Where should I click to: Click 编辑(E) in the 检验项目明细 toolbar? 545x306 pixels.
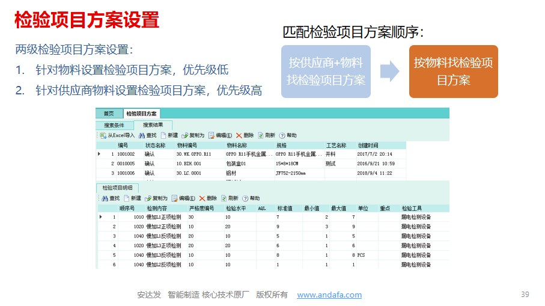coord(183,198)
